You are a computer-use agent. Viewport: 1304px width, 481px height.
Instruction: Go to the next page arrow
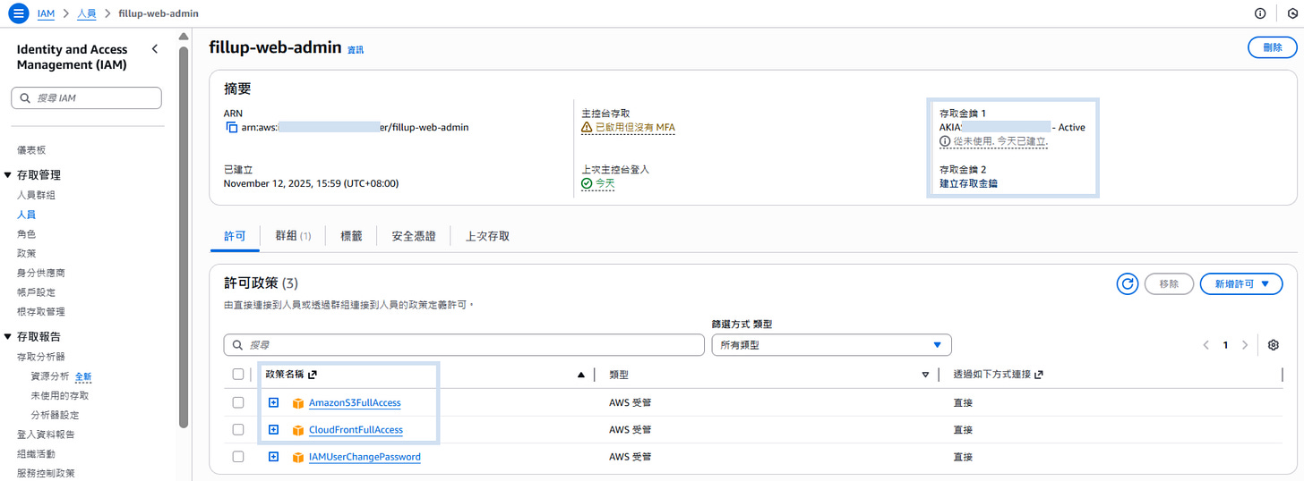1245,345
